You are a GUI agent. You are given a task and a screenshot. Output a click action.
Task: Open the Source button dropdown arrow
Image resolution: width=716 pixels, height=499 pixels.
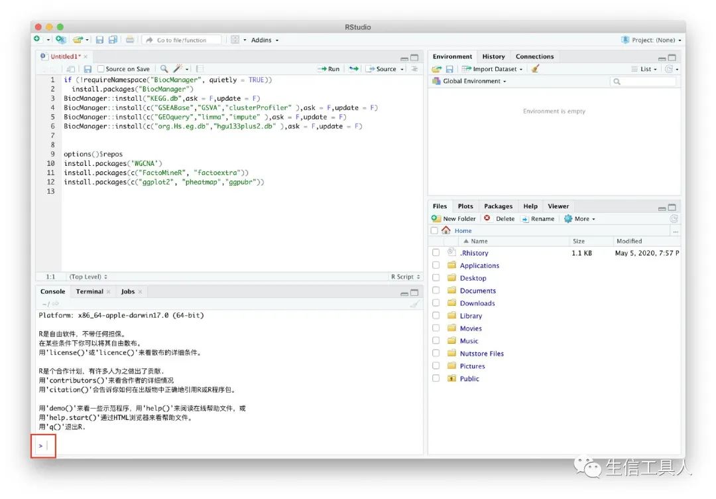[x=402, y=69]
